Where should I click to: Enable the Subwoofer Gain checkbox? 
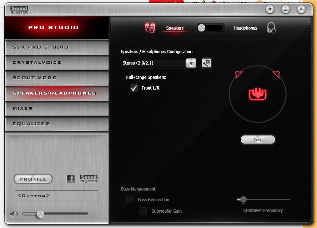tap(143, 211)
